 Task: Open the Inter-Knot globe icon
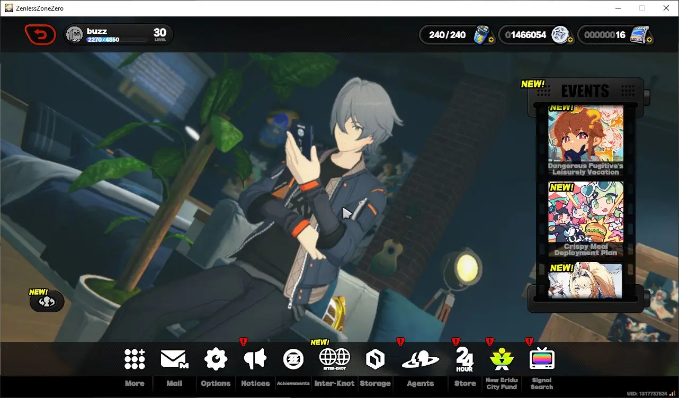[x=334, y=359]
